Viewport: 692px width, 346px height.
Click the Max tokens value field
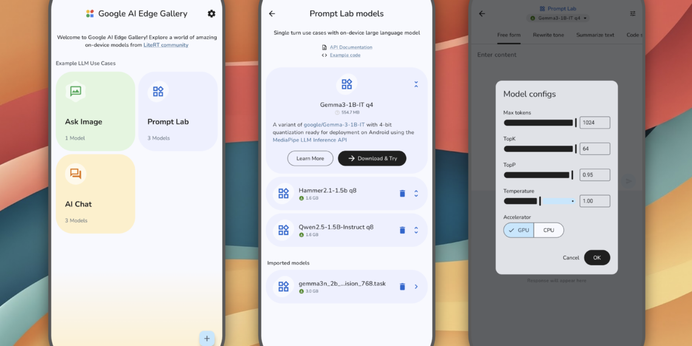point(594,123)
